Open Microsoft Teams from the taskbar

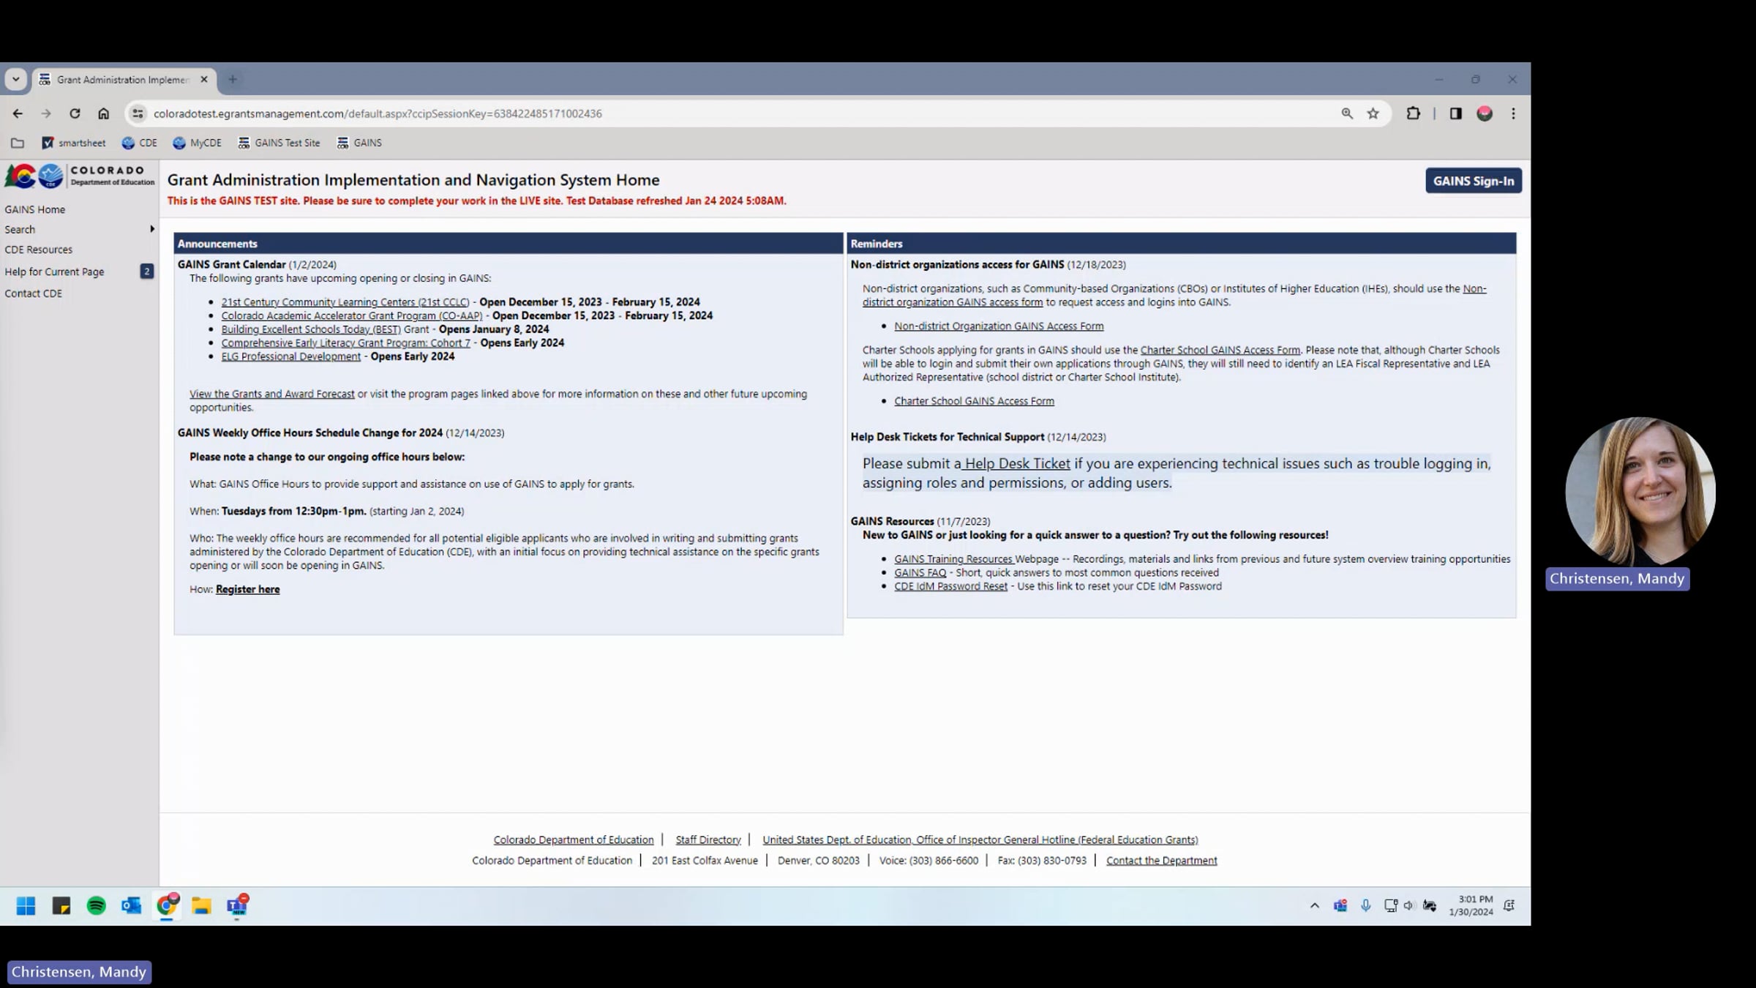coord(237,906)
